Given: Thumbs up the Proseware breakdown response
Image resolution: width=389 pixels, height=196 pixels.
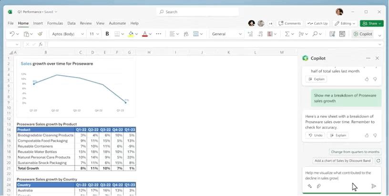Looking at the screenshot, I should click(x=367, y=135).
